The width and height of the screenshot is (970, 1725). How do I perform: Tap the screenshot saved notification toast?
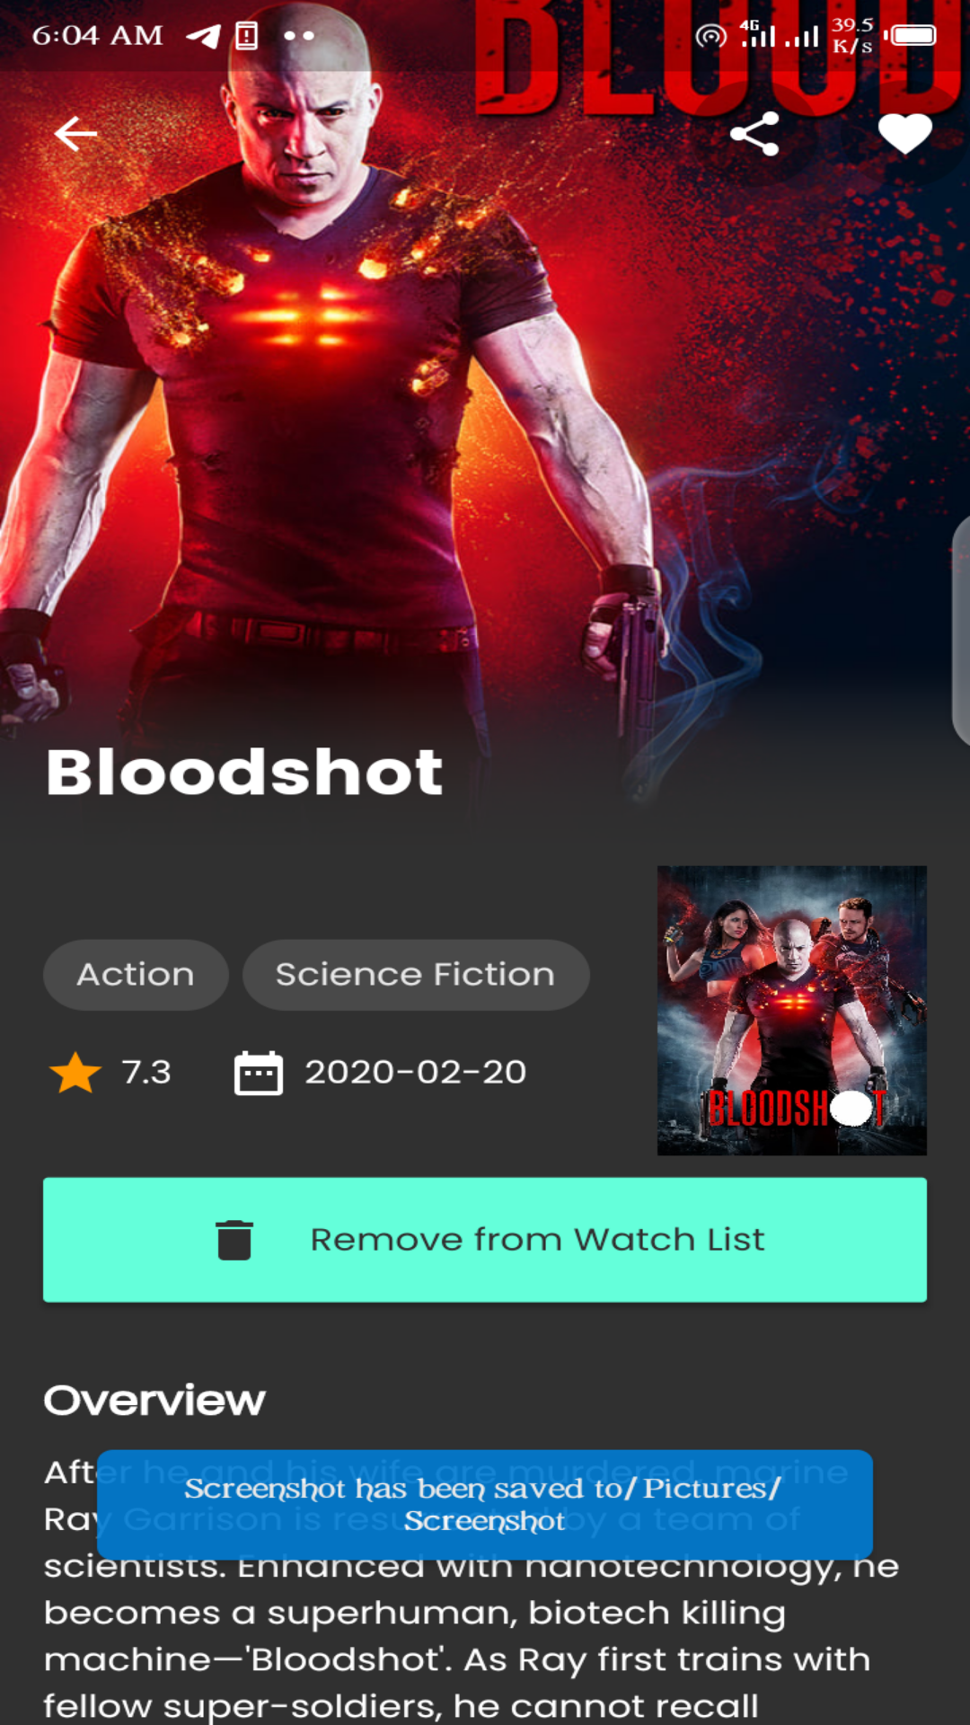tap(485, 1504)
